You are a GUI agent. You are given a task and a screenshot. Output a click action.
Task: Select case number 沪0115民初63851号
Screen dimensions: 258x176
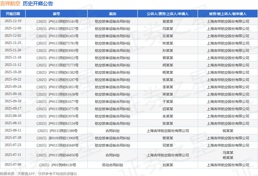click(x=57, y=87)
